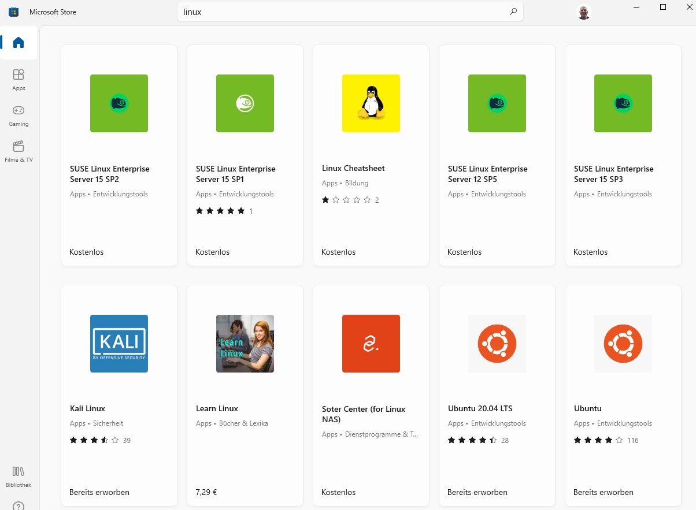696x510 pixels.
Task: Click the Linux Cheatsheet title
Action: click(353, 168)
